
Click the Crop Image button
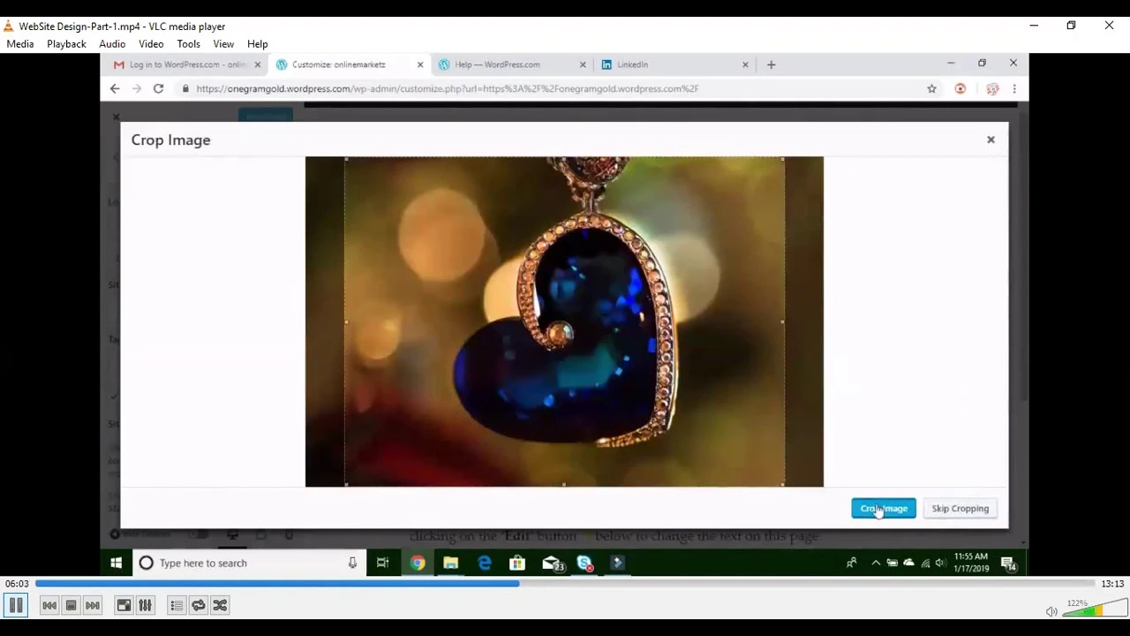click(x=884, y=508)
